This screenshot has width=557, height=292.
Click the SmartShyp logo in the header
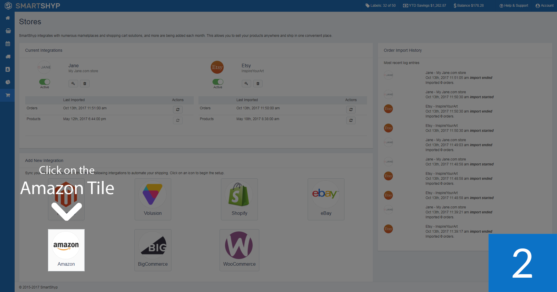(32, 6)
